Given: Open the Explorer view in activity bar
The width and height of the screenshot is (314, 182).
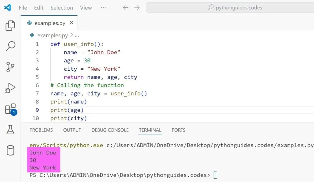Looking at the screenshot, I should click(x=10, y=26).
